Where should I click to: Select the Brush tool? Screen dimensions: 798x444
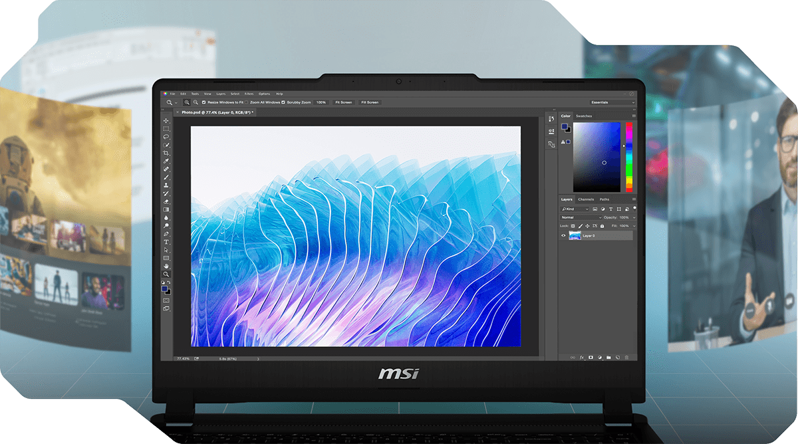[x=166, y=177]
